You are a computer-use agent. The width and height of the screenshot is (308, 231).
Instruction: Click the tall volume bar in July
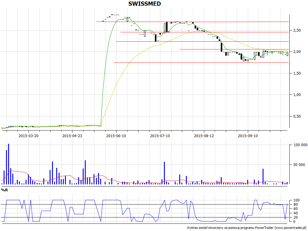click(165, 173)
